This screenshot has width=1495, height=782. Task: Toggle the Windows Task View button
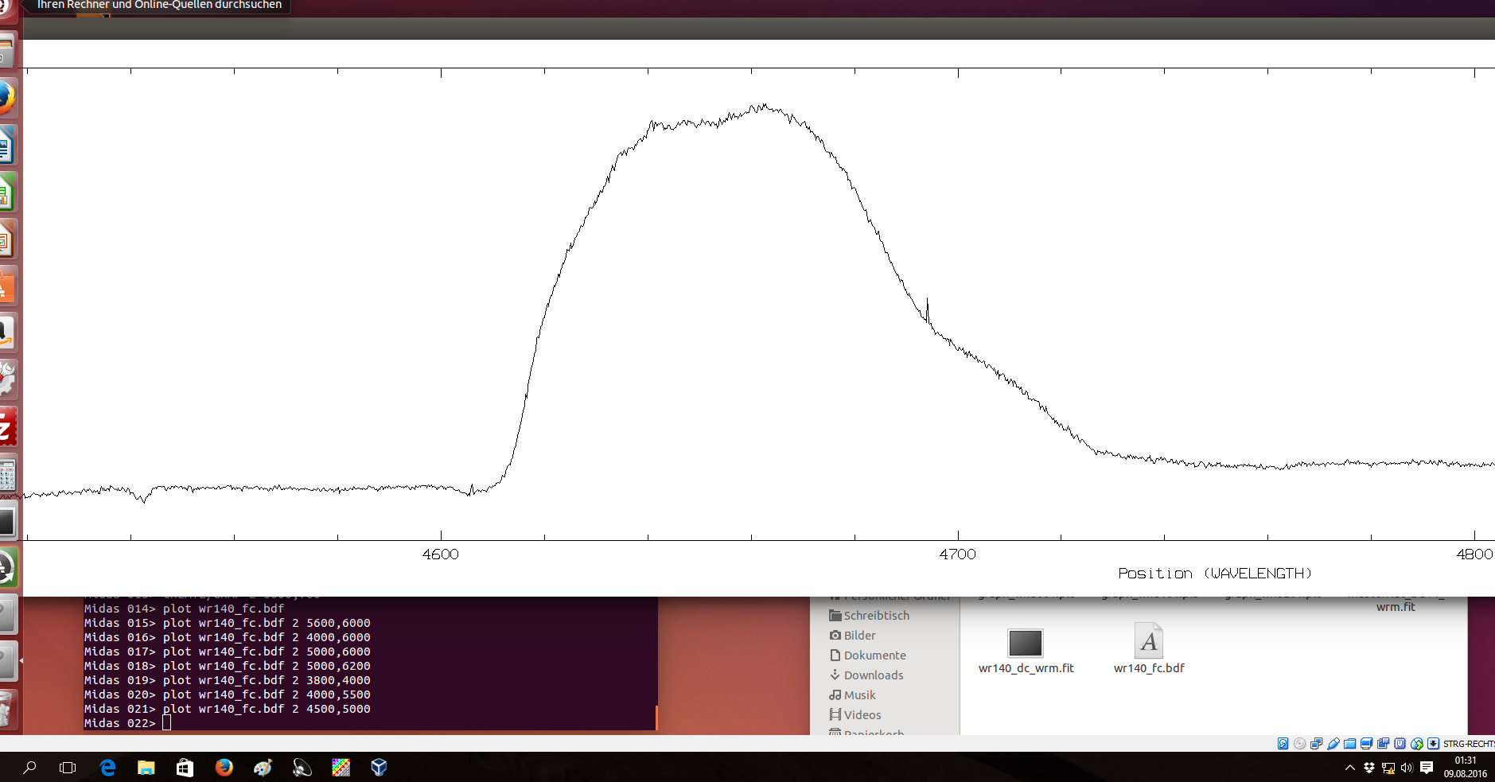tap(68, 767)
